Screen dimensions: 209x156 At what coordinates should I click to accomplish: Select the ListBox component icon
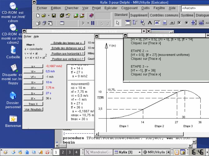[x=194, y=23]
